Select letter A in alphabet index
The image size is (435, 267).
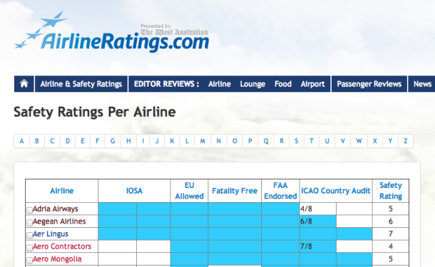point(21,141)
